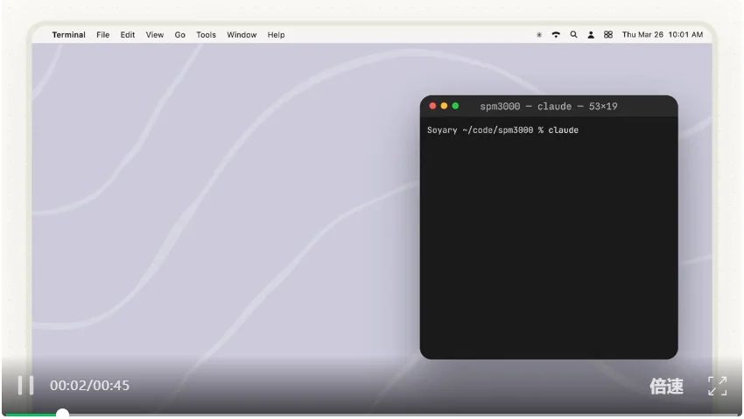Minimize terminal with the yellow button
Viewport: 744px width, 419px height.
click(444, 106)
